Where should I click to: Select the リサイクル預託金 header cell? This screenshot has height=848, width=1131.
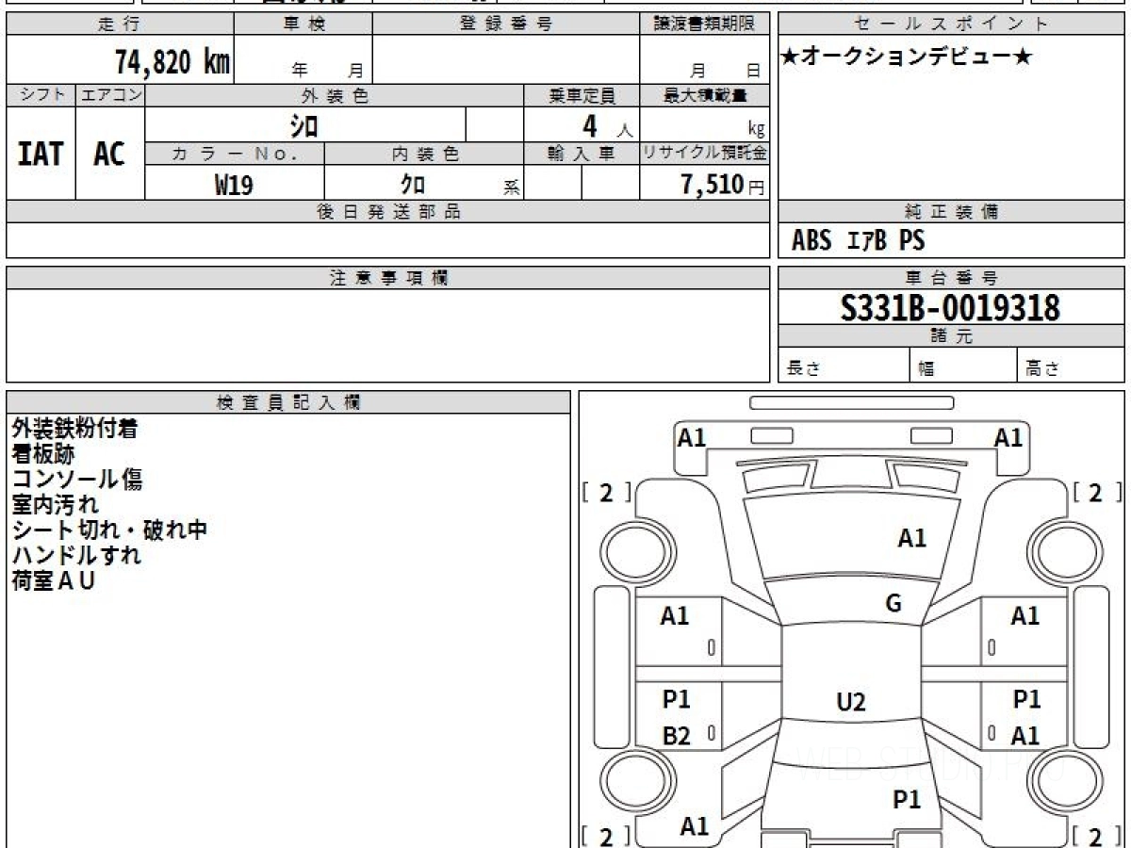704,154
